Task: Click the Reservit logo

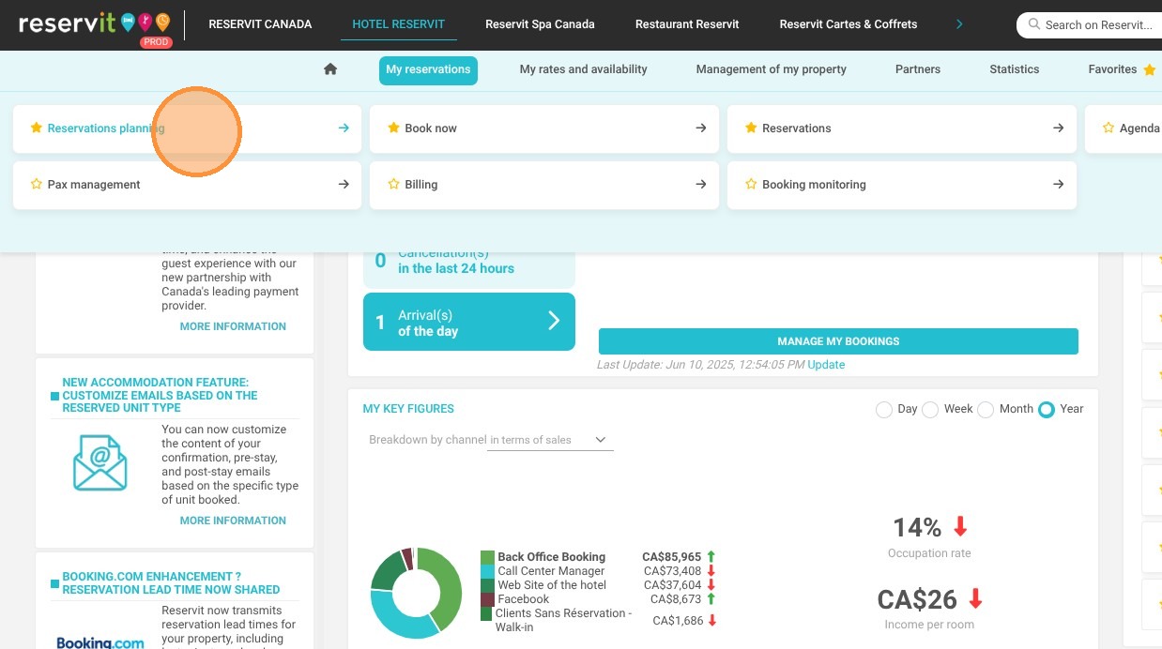Action: [94, 24]
